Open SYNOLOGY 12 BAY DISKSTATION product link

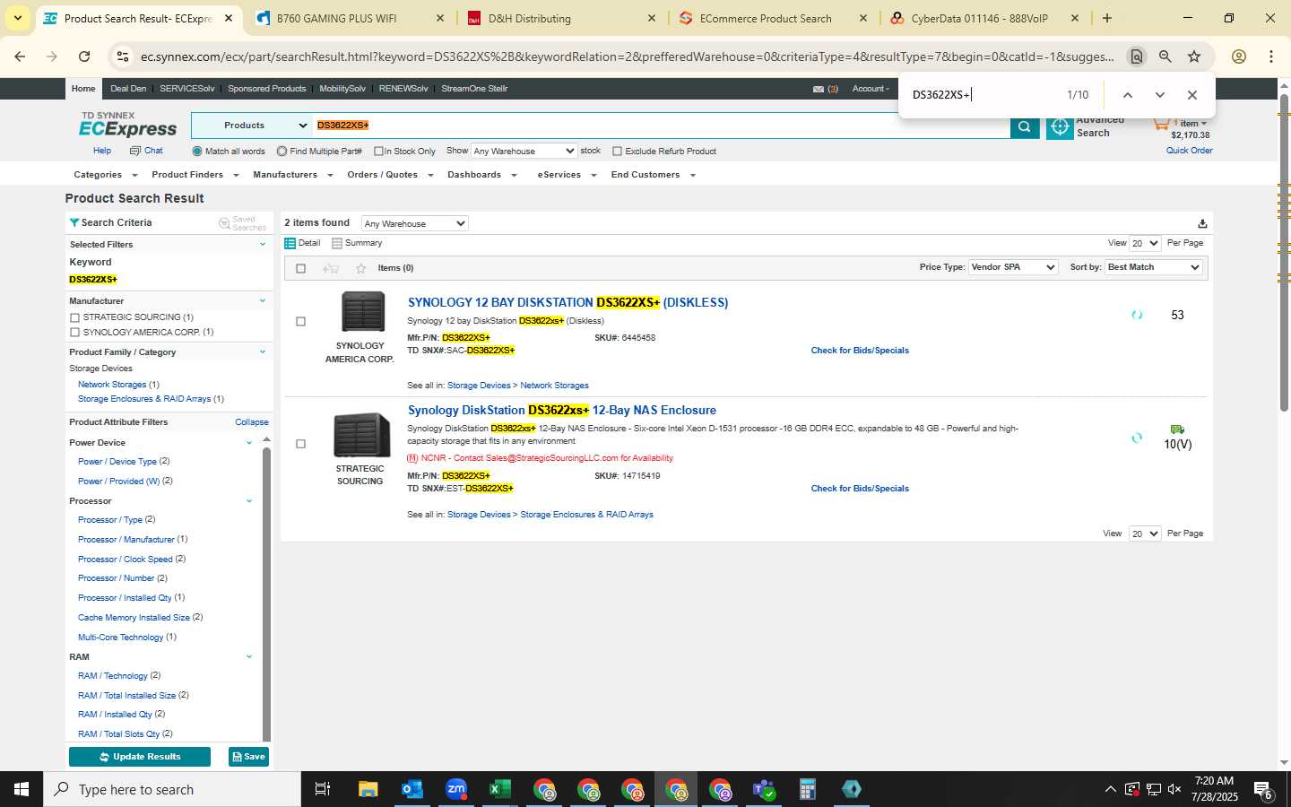click(x=568, y=303)
